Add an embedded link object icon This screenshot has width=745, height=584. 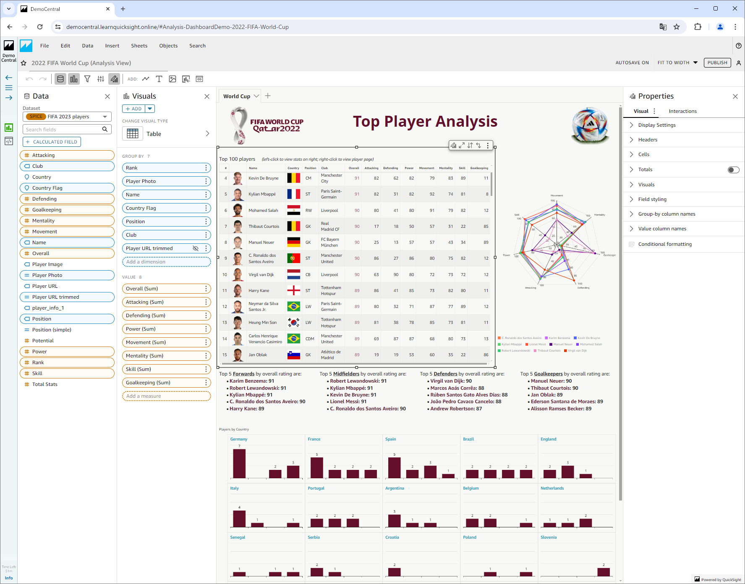(x=199, y=79)
